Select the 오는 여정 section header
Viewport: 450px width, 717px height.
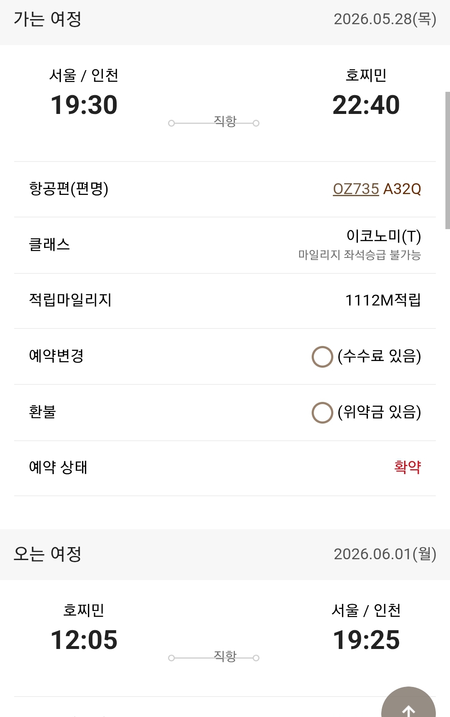47,554
